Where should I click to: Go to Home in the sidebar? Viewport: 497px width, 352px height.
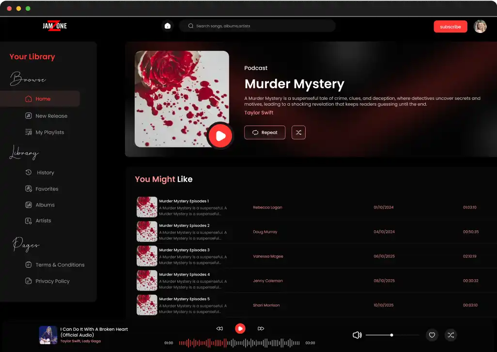click(40, 98)
